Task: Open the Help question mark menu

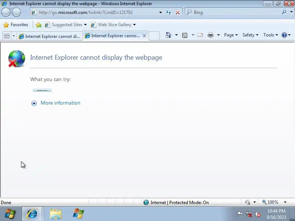Action: (x=286, y=35)
